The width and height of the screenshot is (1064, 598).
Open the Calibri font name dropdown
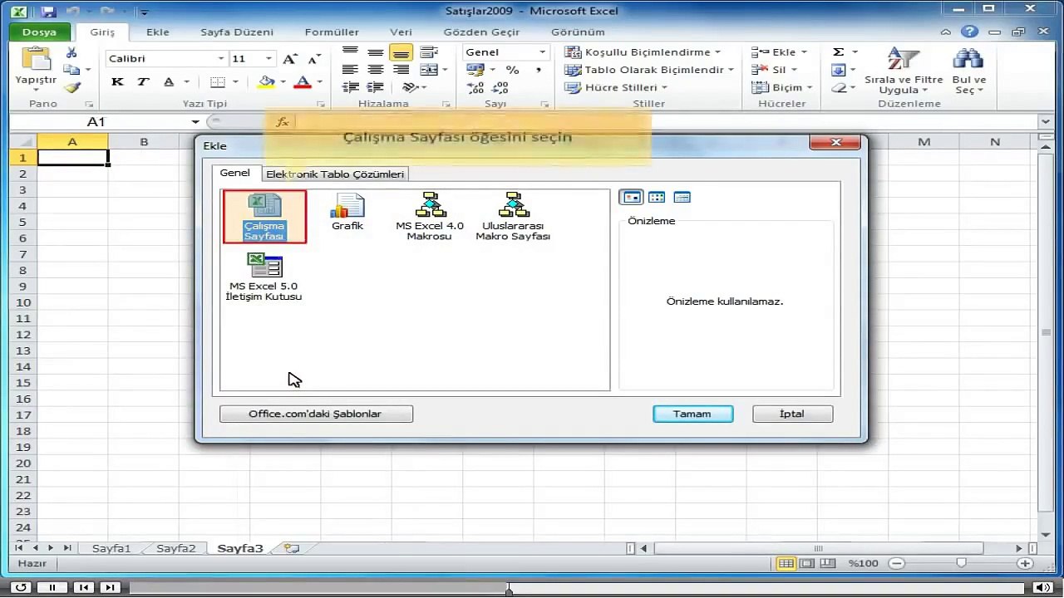[x=221, y=59]
